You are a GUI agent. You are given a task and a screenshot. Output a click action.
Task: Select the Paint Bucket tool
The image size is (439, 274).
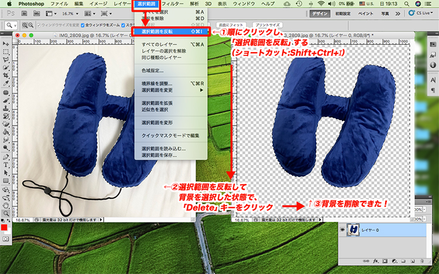[6, 131]
